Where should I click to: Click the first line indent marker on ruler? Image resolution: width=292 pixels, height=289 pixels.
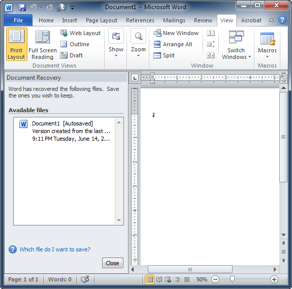[152, 75]
